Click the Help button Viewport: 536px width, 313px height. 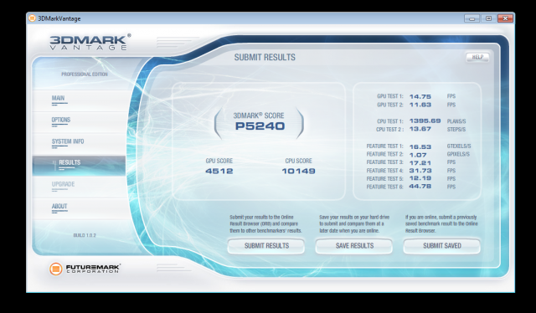(x=477, y=57)
